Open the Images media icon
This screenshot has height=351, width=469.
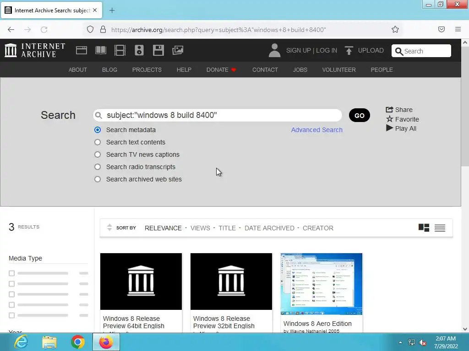178,50
